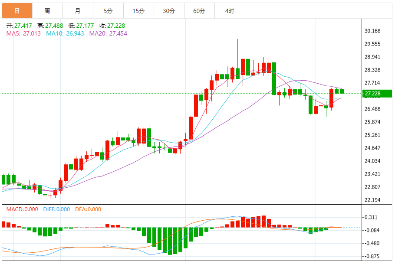Click the 收:27.228 close price value
The image size is (395, 261).
(112, 26)
